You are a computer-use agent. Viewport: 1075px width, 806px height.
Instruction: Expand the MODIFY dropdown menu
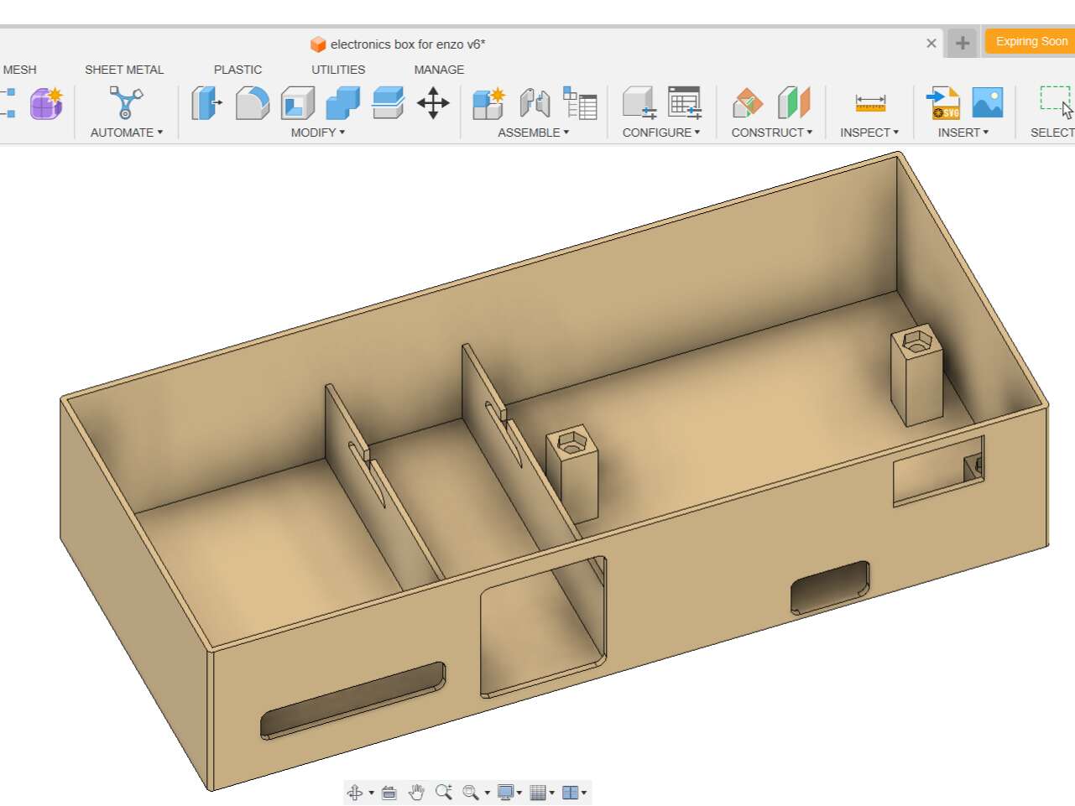[x=318, y=133]
